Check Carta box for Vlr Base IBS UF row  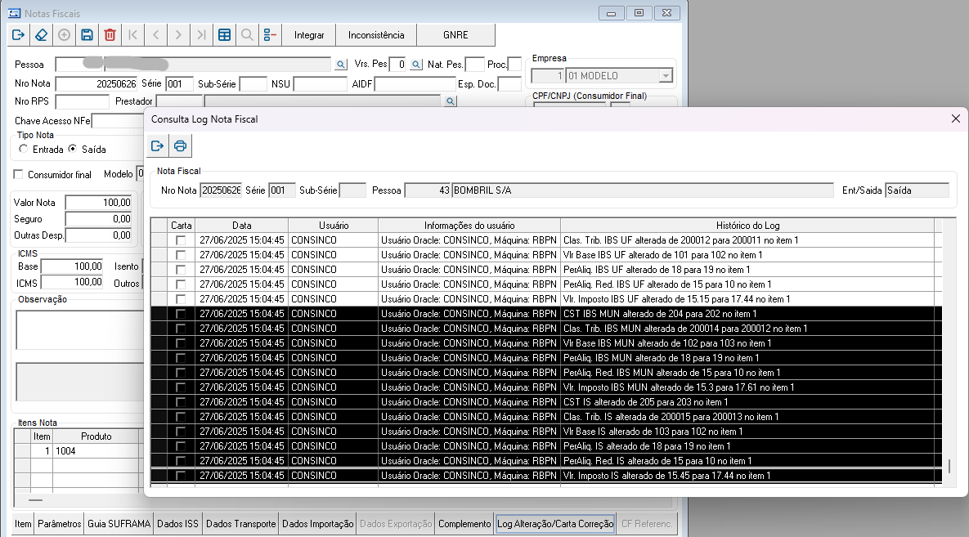(x=181, y=254)
